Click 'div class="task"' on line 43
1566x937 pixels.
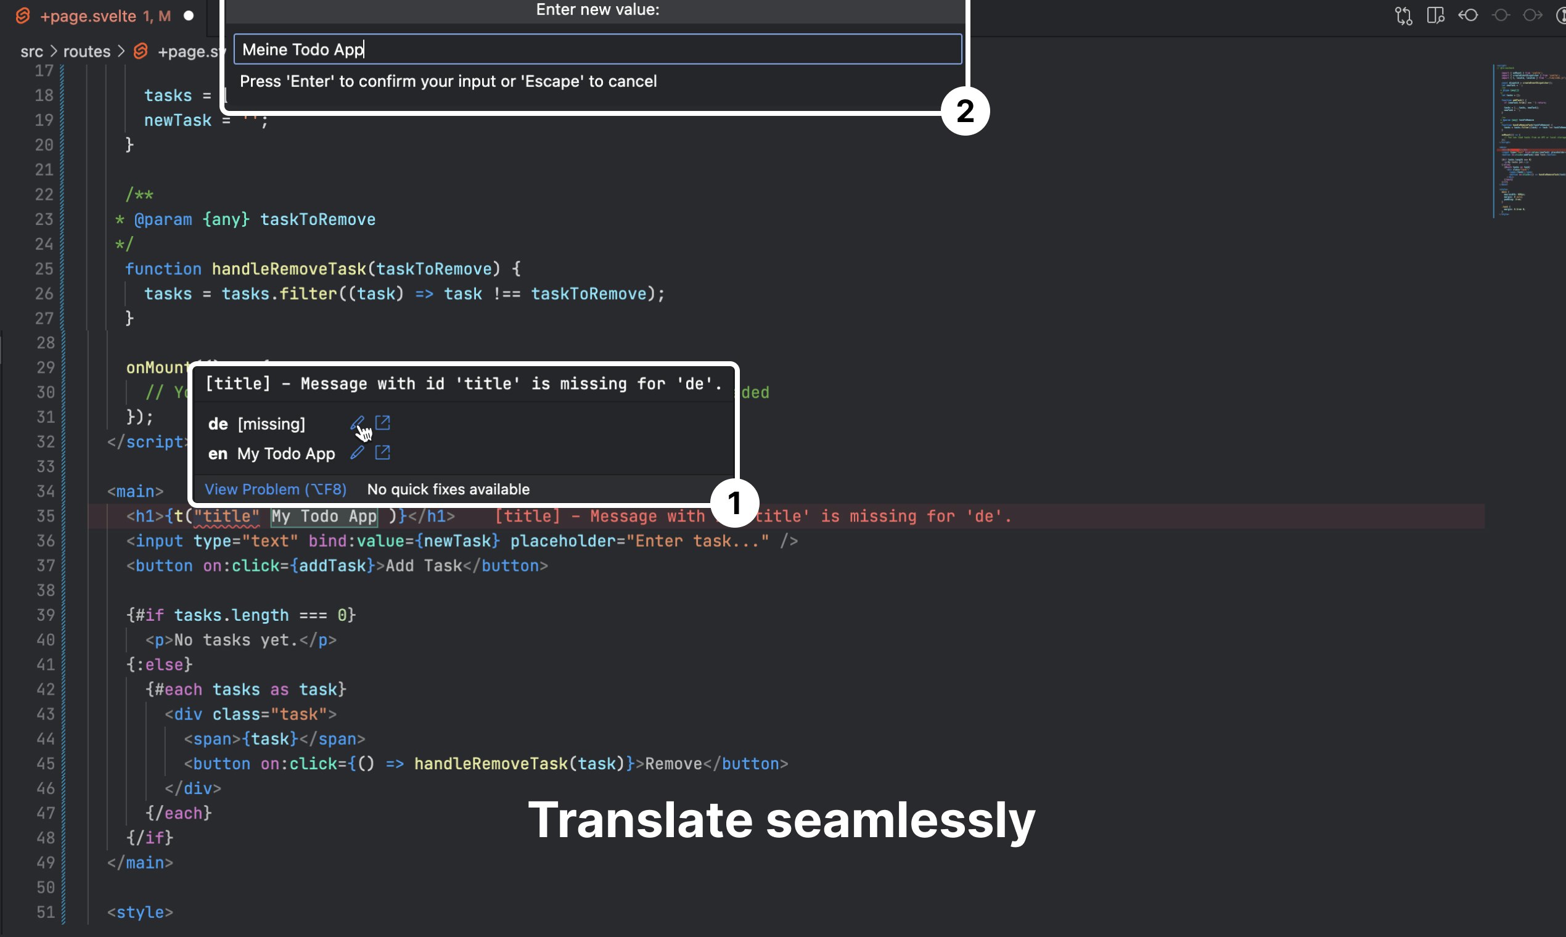pyautogui.click(x=251, y=714)
